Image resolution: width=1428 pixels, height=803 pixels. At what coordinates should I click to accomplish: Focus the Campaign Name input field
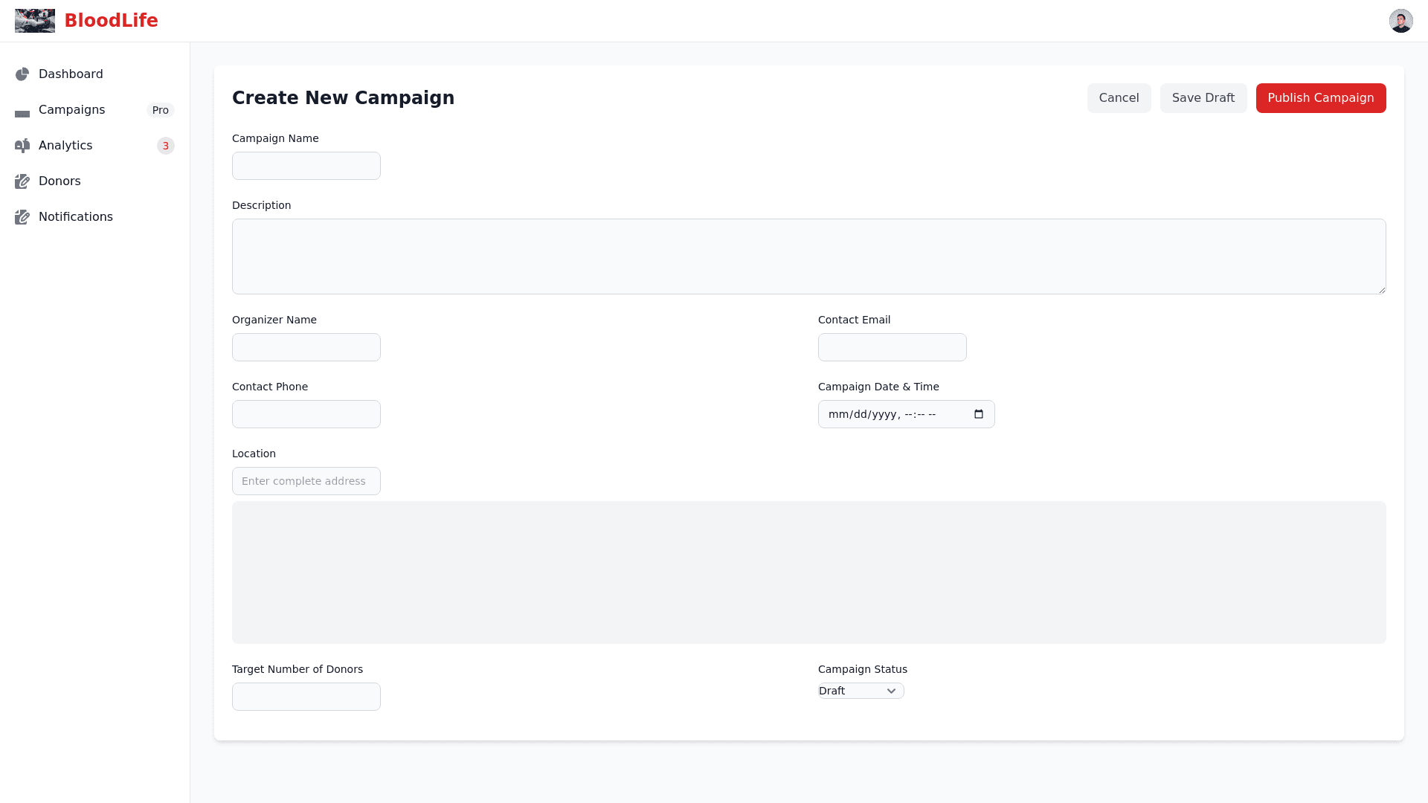pos(306,166)
